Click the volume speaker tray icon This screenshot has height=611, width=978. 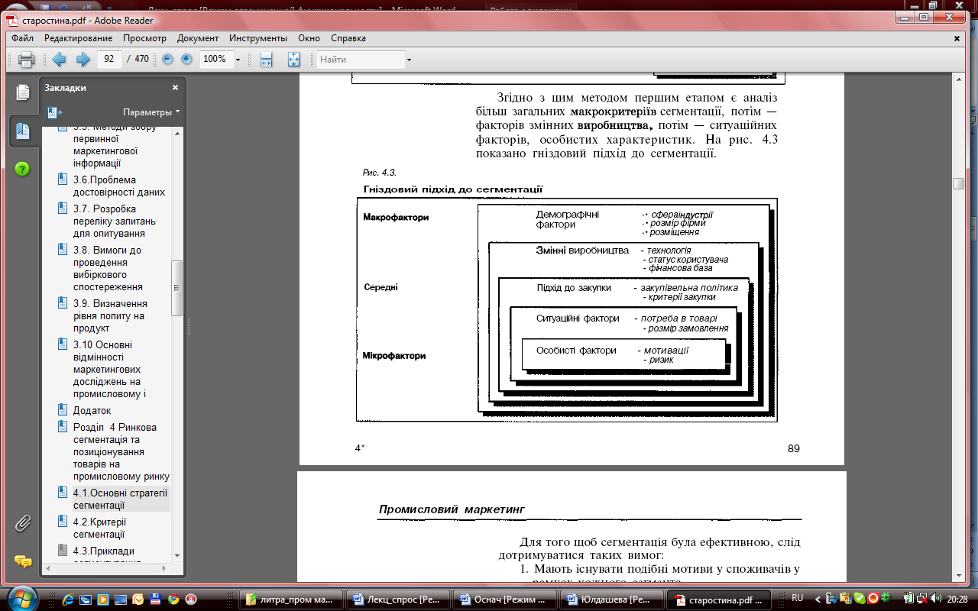936,598
